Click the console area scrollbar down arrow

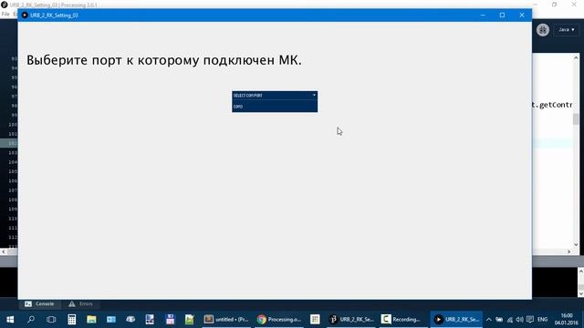tap(581, 293)
